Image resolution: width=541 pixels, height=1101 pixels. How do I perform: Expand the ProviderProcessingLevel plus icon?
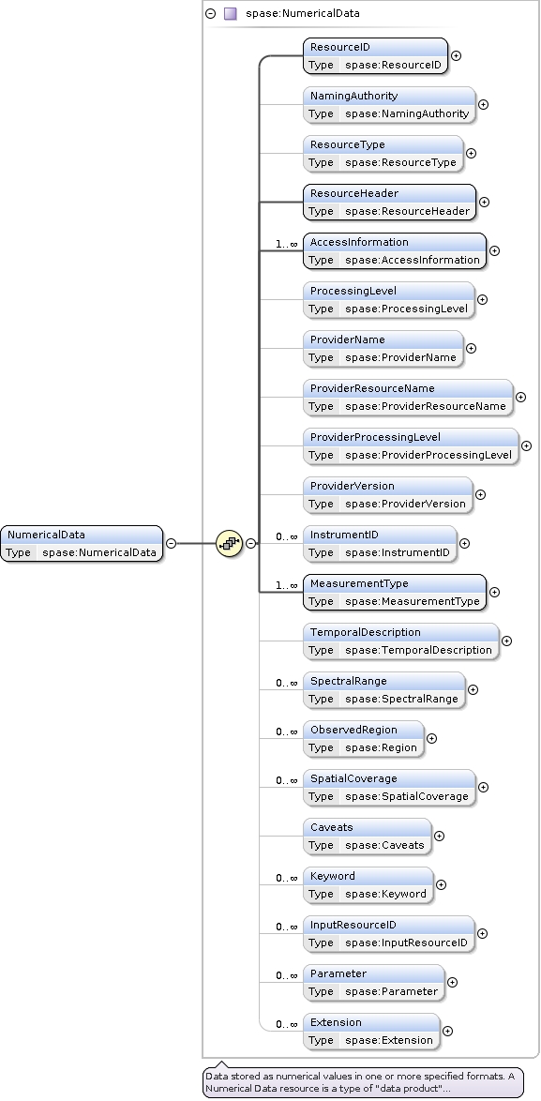pos(526,445)
